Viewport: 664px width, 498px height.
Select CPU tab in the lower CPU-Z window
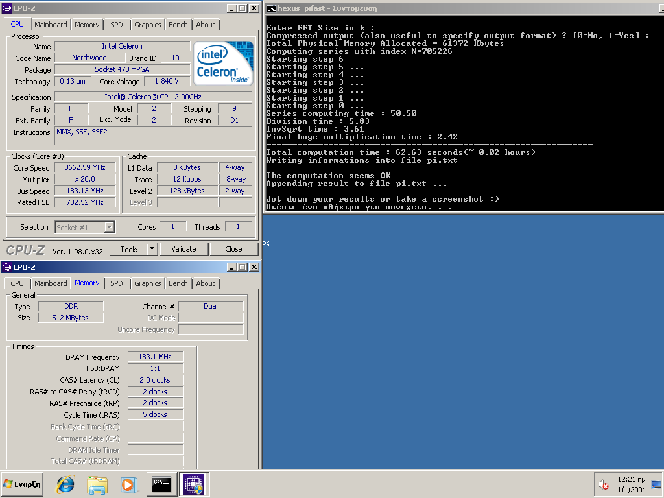(18, 283)
